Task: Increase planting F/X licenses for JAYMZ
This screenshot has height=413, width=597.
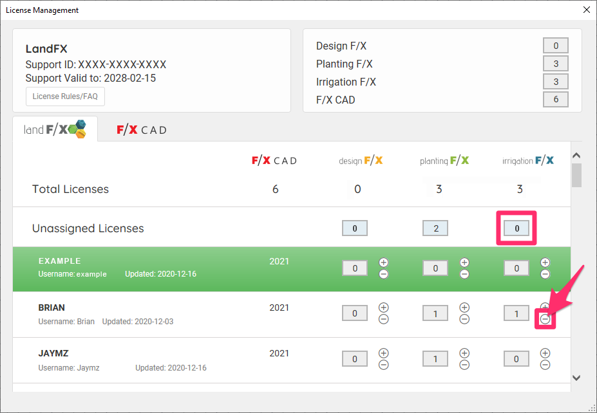Action: [464, 353]
